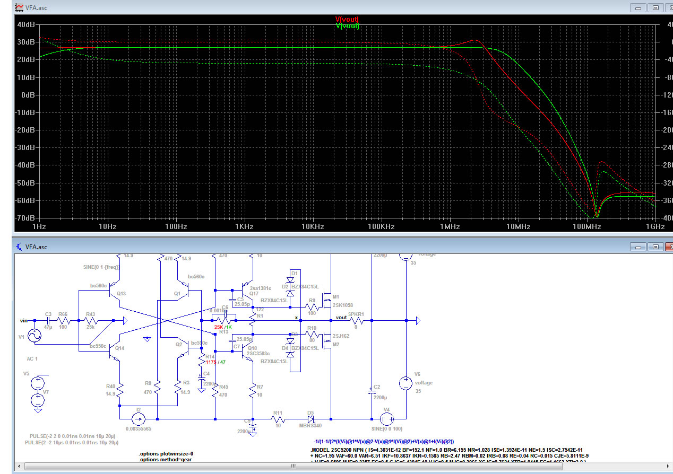Click the '.options plotwinsize=0' directive
Viewport: 673px width, 474px height.
coord(166,454)
